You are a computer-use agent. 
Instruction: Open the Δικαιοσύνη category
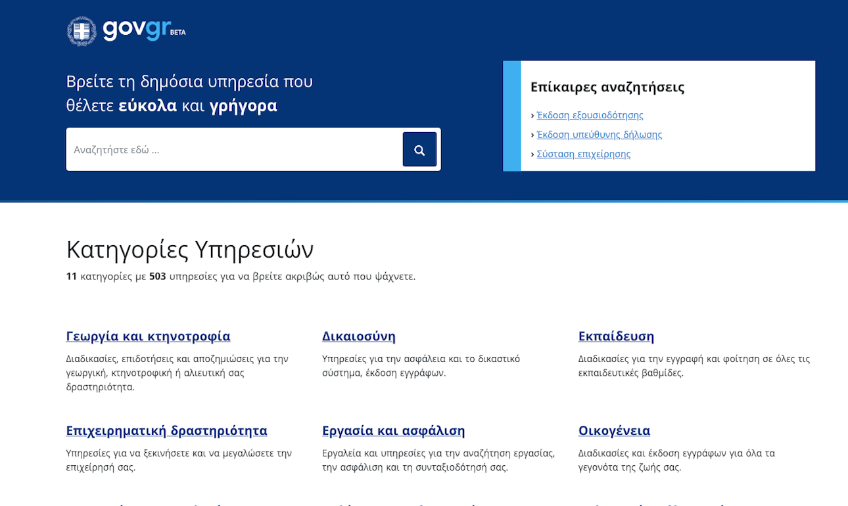[x=358, y=336]
